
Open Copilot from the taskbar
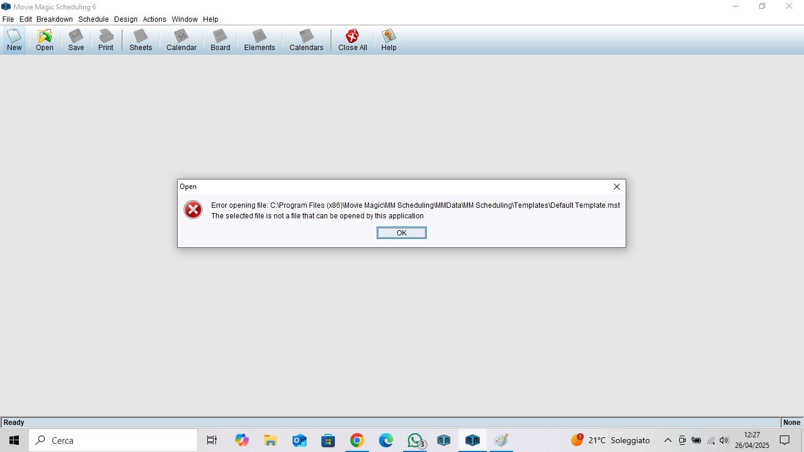241,440
